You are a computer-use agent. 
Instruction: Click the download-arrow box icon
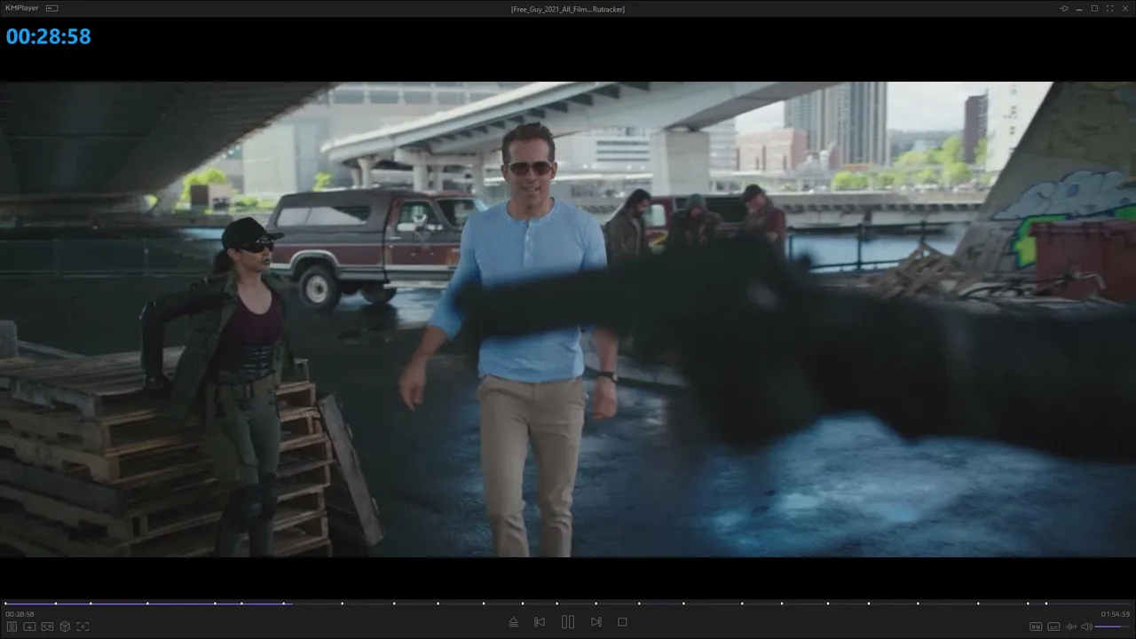[29, 627]
